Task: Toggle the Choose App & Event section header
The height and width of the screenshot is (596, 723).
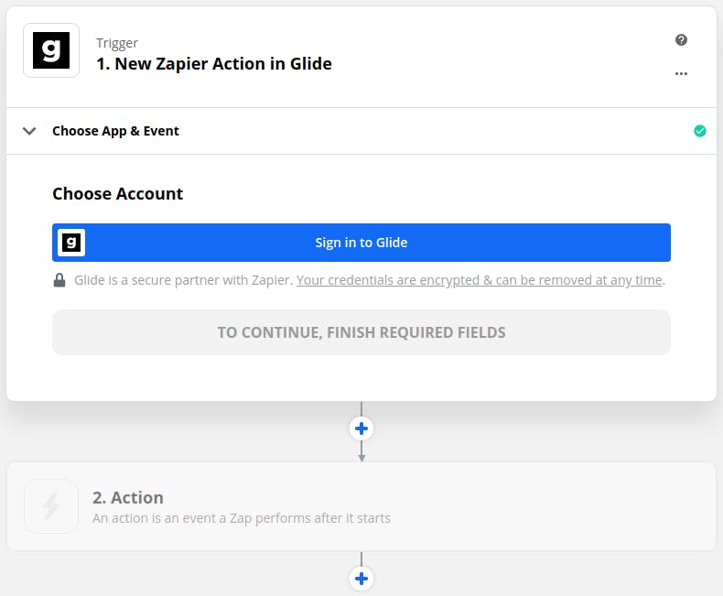Action: point(116,131)
